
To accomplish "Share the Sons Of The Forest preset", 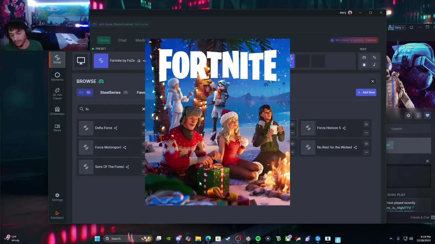I will tap(127, 167).
